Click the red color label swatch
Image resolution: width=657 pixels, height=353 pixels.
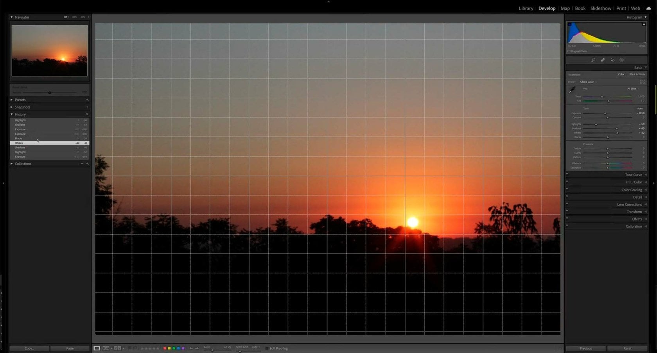coord(165,348)
